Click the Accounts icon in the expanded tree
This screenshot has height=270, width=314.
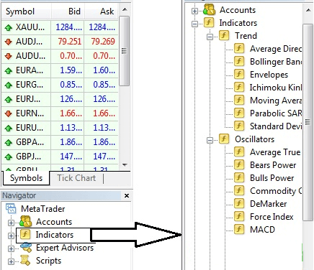(x=210, y=10)
